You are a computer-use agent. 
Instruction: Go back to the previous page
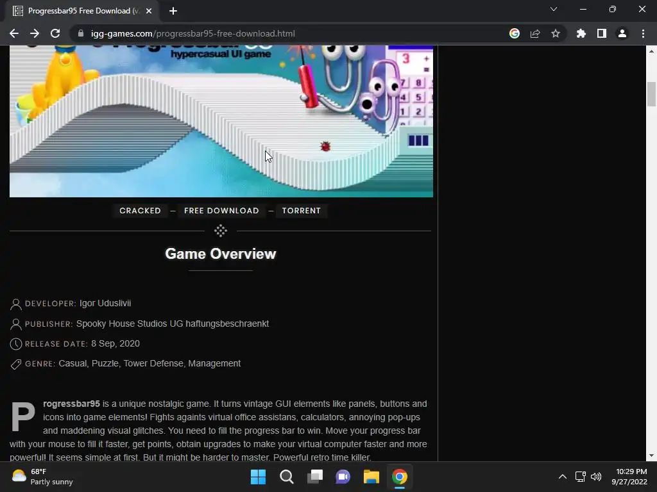pyautogui.click(x=14, y=33)
